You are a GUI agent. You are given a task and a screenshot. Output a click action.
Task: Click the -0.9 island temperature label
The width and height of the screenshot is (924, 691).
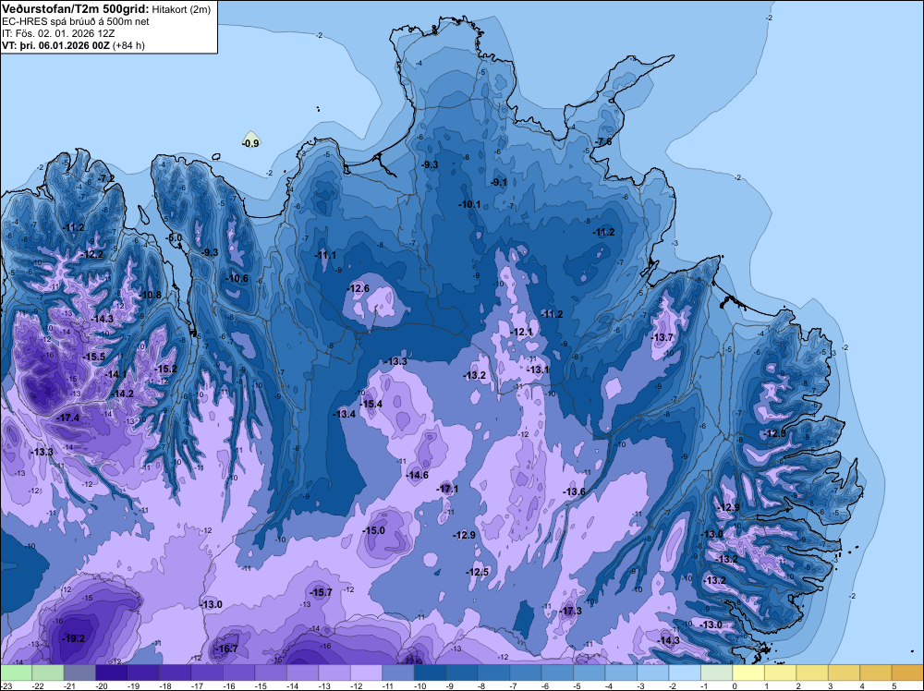(251, 143)
